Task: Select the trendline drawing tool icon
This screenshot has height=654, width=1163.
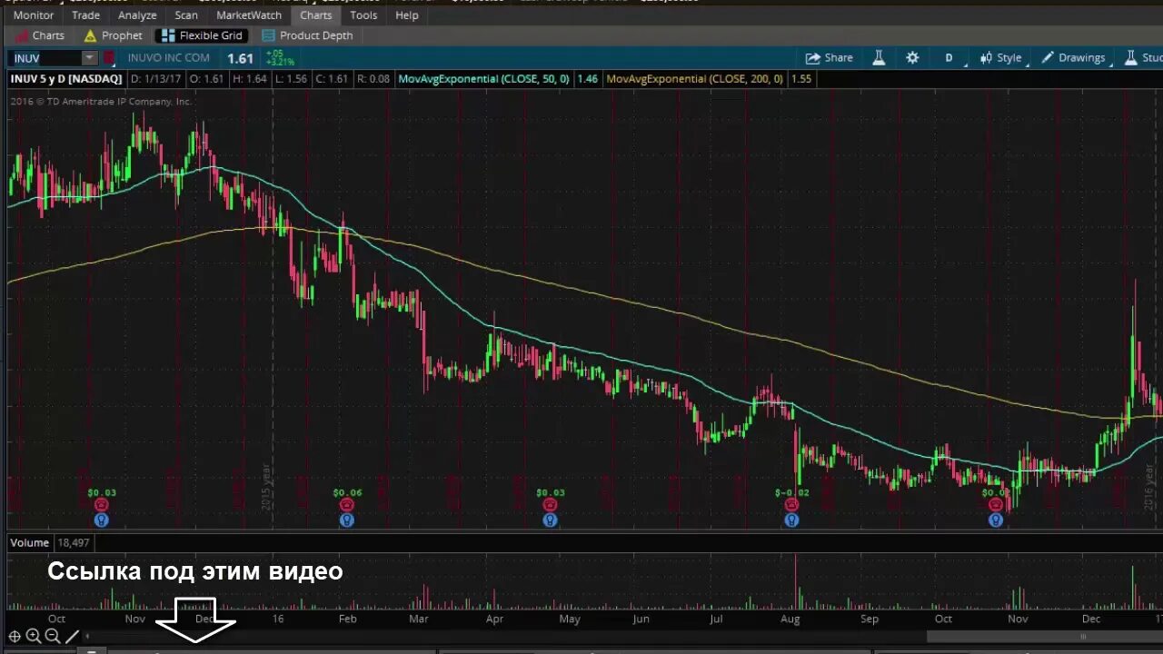Action: 72,637
